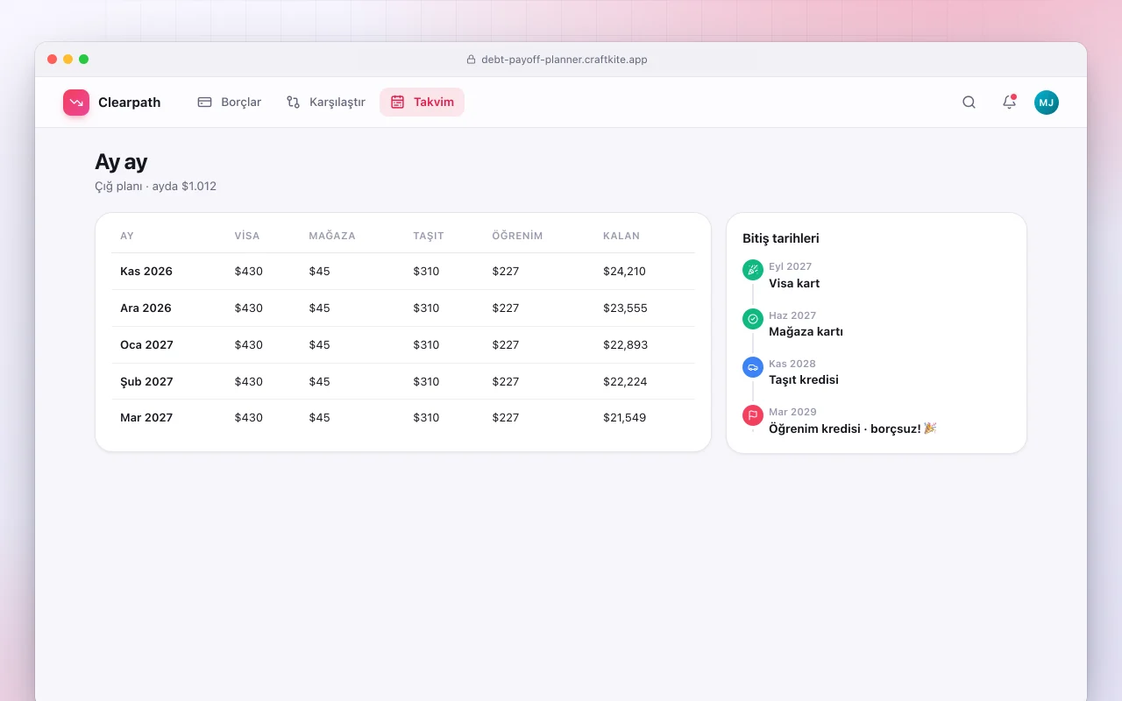This screenshot has height=701, width=1122.
Task: Open the notifications bell
Action: 1009,103
